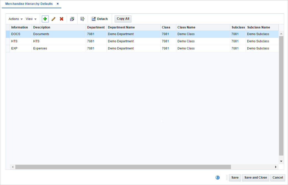Image resolution: width=288 pixels, height=185 pixels.
Task: Click the Query by Example filter icon
Action: [82, 19]
